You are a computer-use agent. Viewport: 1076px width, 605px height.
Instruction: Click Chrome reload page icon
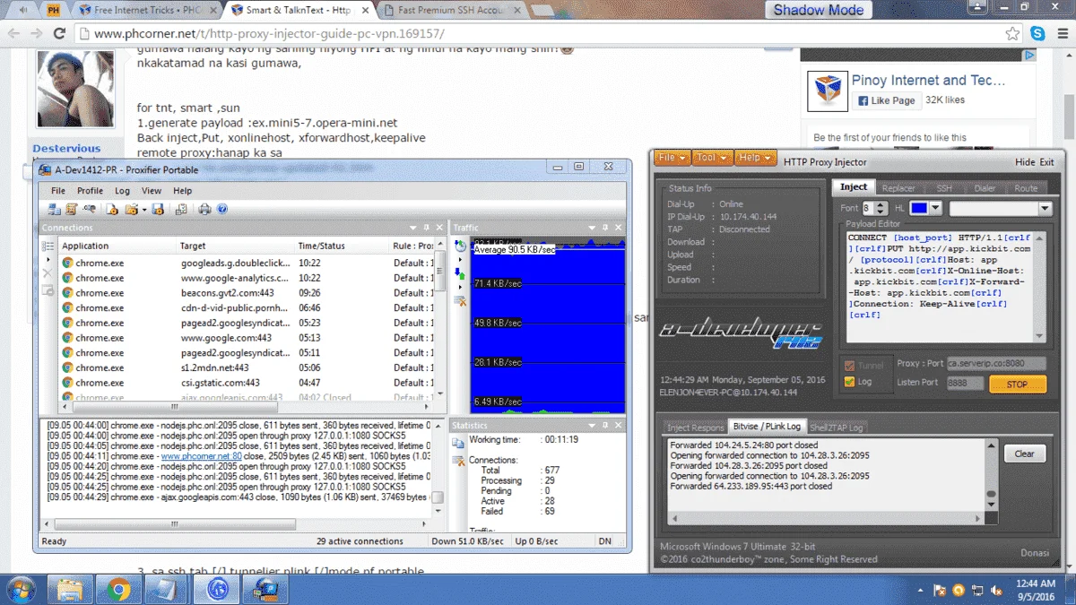pyautogui.click(x=58, y=33)
